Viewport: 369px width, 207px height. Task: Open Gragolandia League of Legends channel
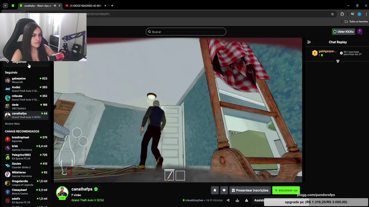[x=26, y=183]
